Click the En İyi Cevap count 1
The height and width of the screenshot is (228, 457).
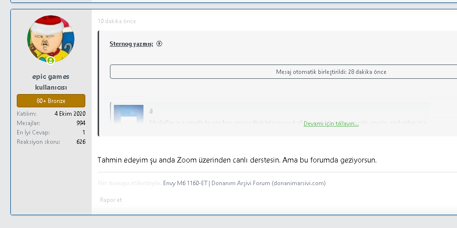[x=84, y=132]
